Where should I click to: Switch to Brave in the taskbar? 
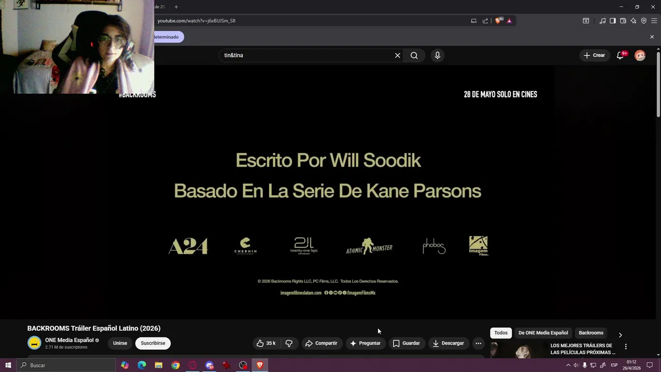click(x=260, y=365)
